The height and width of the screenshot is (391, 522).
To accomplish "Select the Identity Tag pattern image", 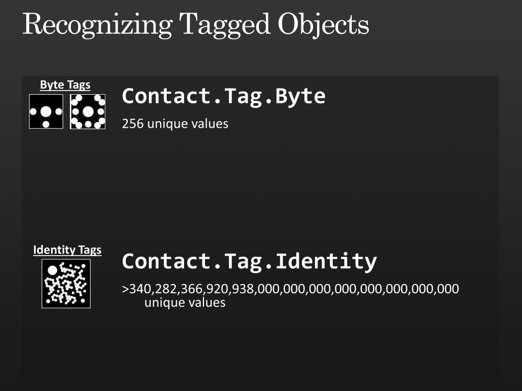I will pos(66,284).
